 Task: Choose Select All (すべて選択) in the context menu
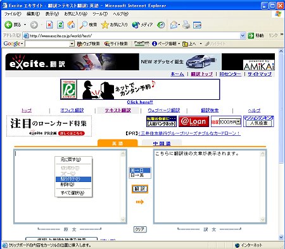[x=73, y=193]
